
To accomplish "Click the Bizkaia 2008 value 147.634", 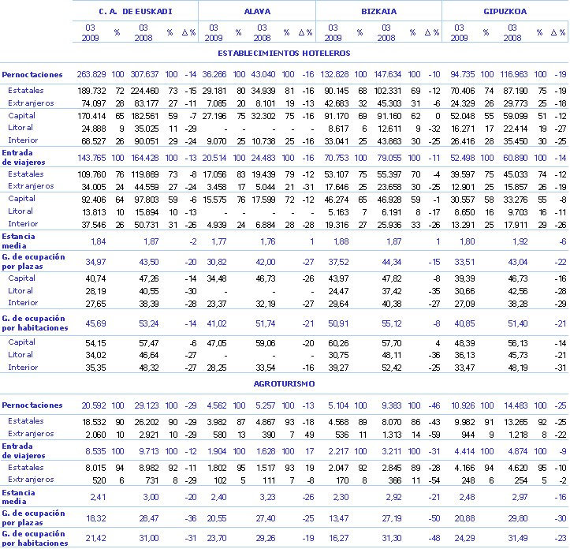I will pos(388,75).
